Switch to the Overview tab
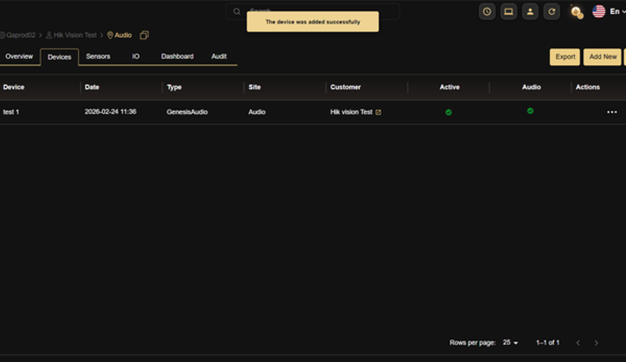This screenshot has width=626, height=362. pyautogui.click(x=19, y=56)
